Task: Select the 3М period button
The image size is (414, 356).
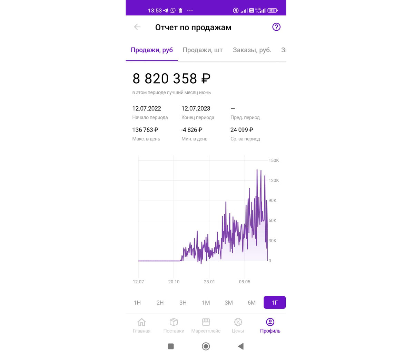Action: (x=229, y=303)
